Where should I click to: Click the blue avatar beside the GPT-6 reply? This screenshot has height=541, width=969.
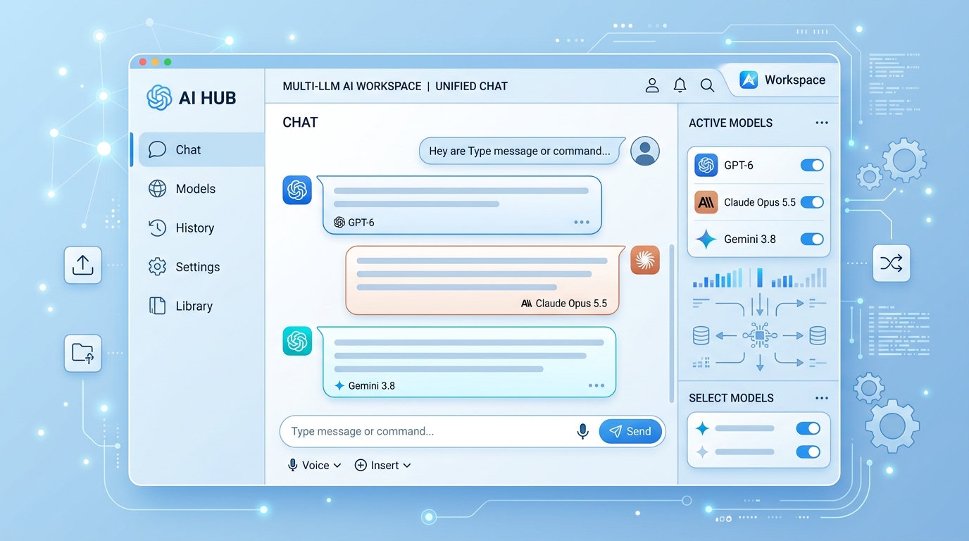[297, 190]
